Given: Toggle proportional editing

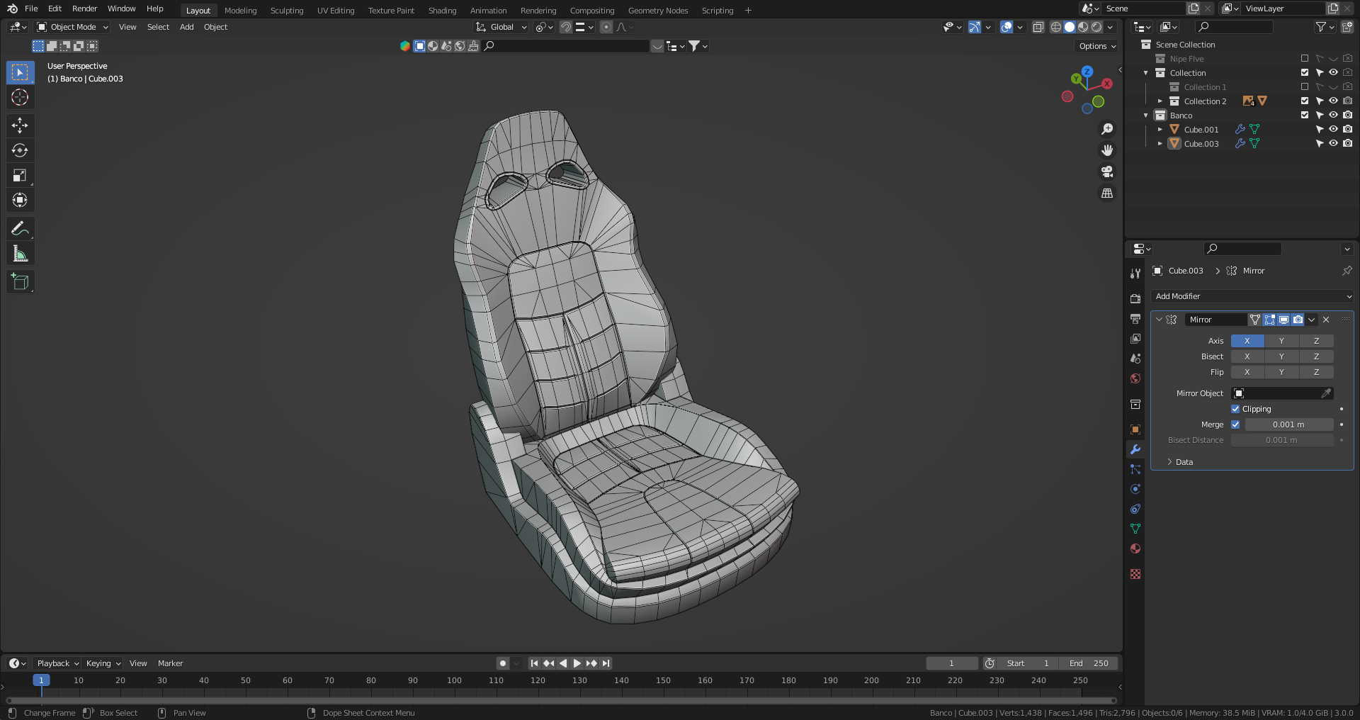Looking at the screenshot, I should 606,27.
